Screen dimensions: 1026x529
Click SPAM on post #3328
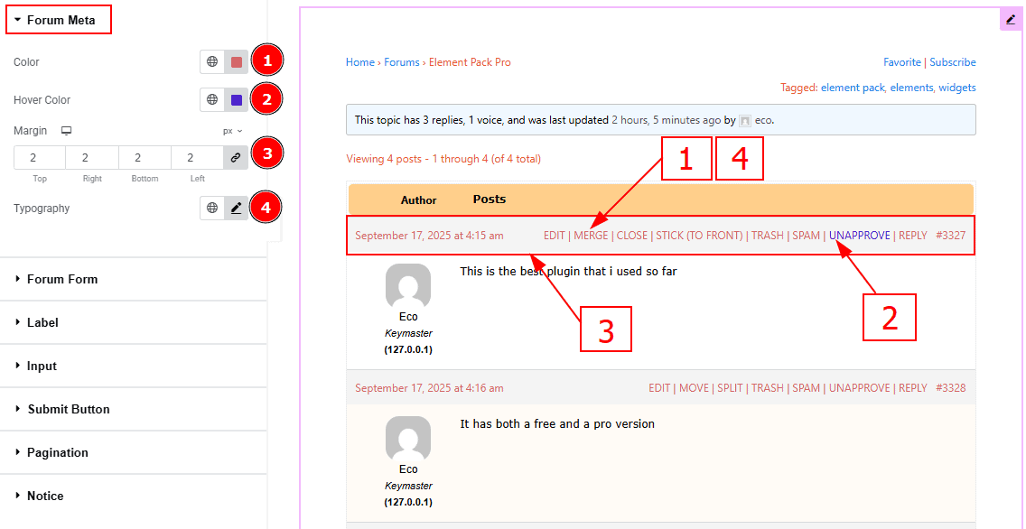click(807, 388)
